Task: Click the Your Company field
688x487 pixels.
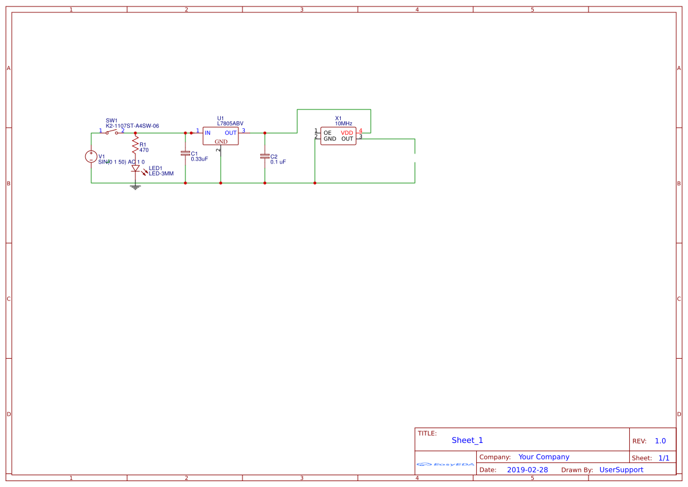Action: 544,457
